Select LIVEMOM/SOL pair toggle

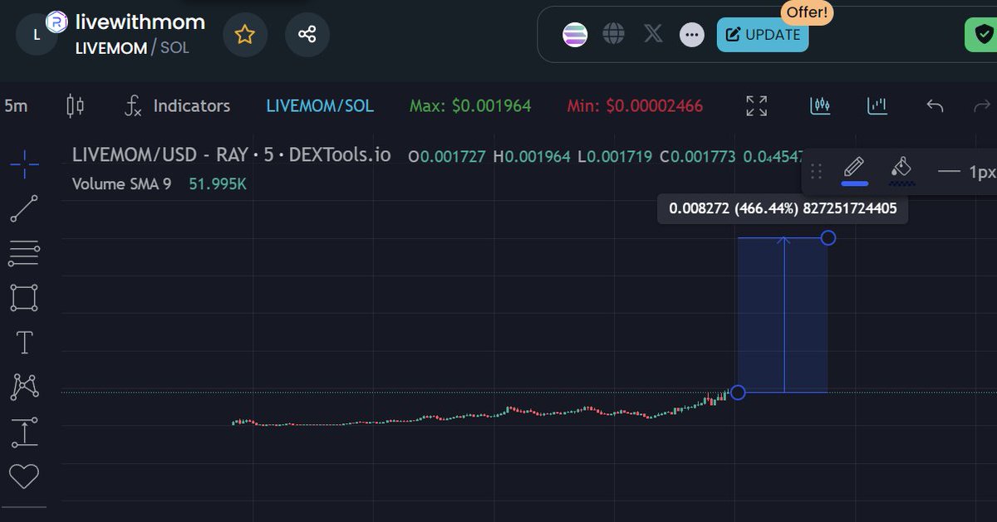tap(320, 106)
